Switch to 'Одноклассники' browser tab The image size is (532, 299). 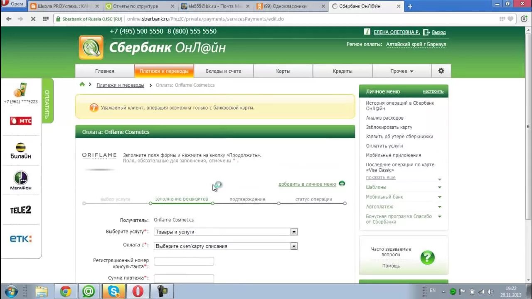(291, 6)
